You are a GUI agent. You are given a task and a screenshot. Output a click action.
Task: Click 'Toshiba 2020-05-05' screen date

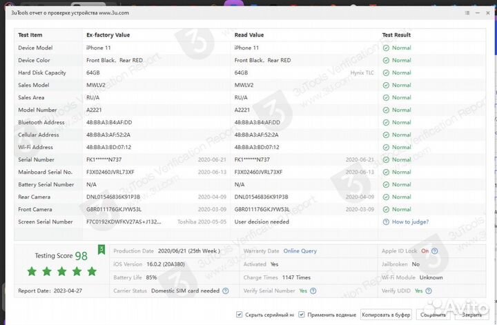tap(202, 221)
